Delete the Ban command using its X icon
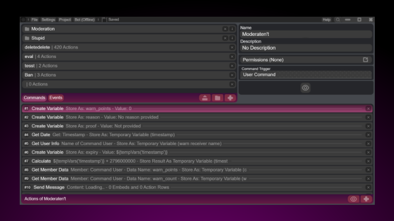The width and height of the screenshot is (394, 221). click(x=232, y=75)
